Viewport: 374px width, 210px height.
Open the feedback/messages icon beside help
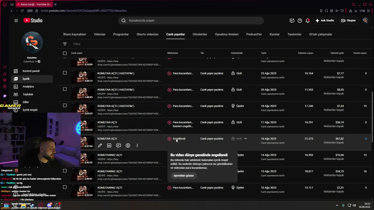point(292,20)
